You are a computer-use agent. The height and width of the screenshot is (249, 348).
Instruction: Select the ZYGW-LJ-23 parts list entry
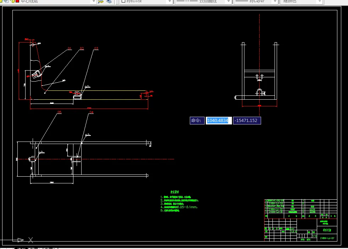coord(276,204)
